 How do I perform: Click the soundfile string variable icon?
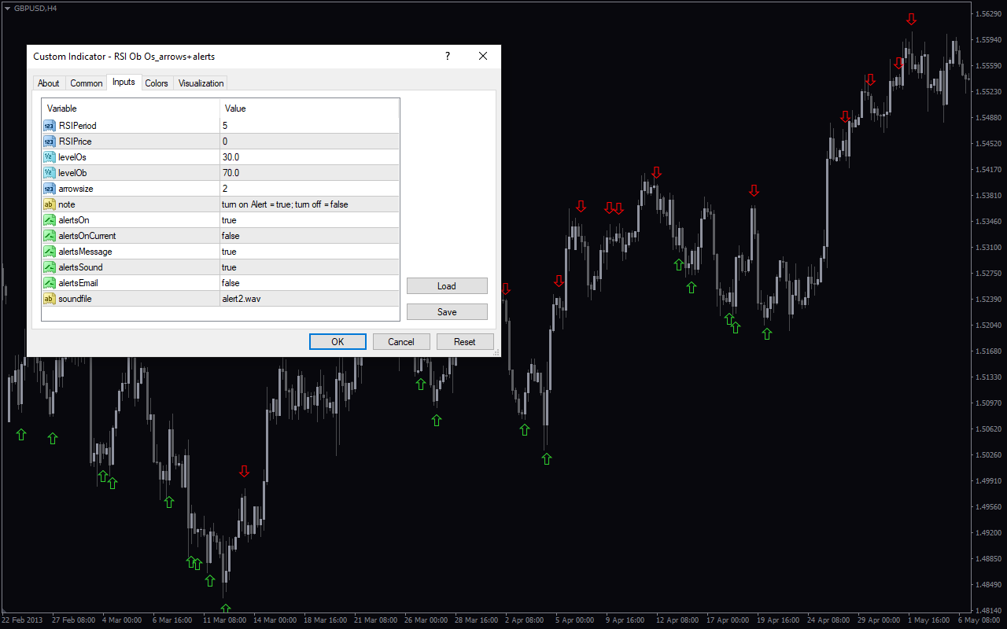click(x=49, y=299)
